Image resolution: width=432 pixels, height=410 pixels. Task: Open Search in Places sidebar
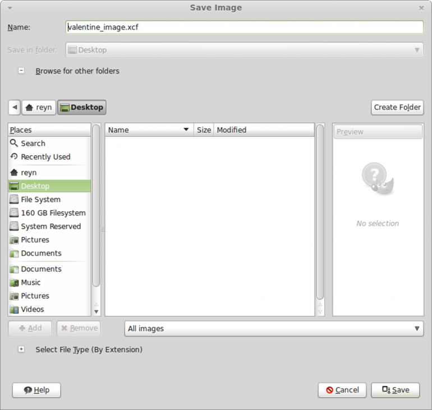tap(49, 144)
